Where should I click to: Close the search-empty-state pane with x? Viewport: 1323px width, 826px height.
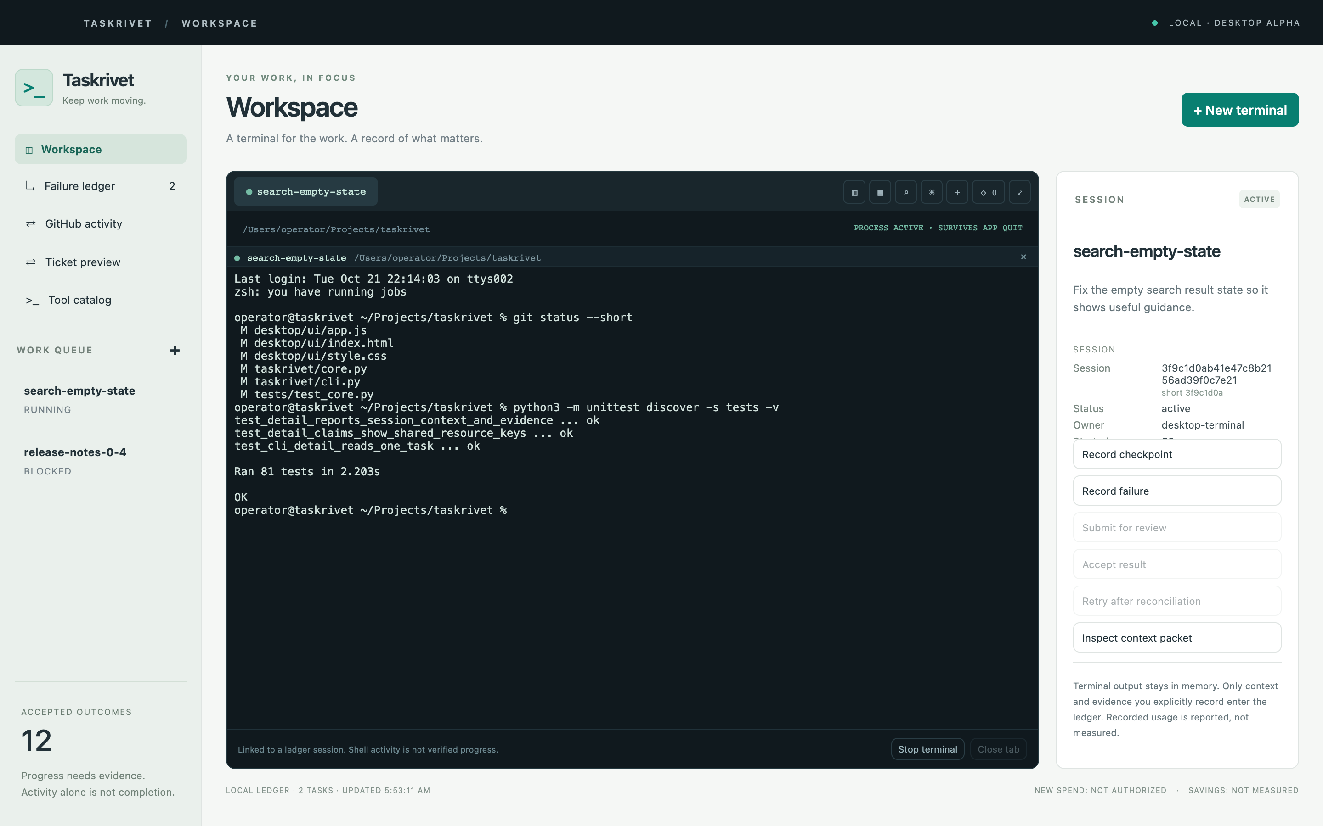1023,257
